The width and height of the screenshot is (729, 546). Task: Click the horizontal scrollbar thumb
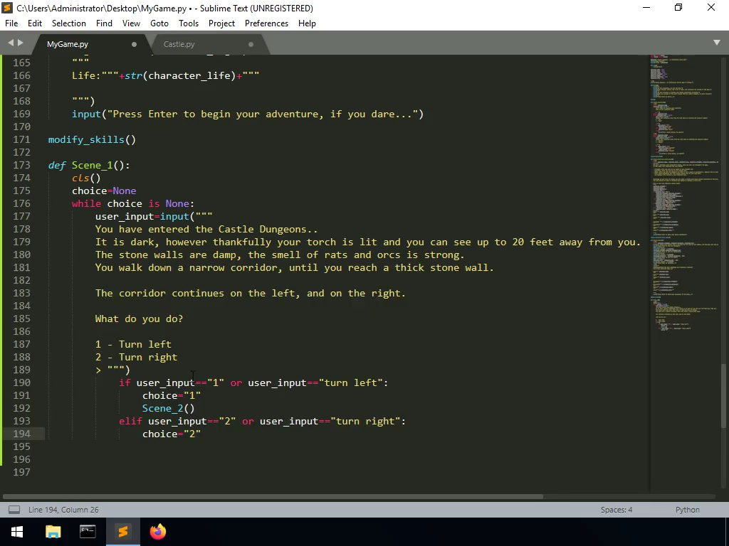point(271,497)
